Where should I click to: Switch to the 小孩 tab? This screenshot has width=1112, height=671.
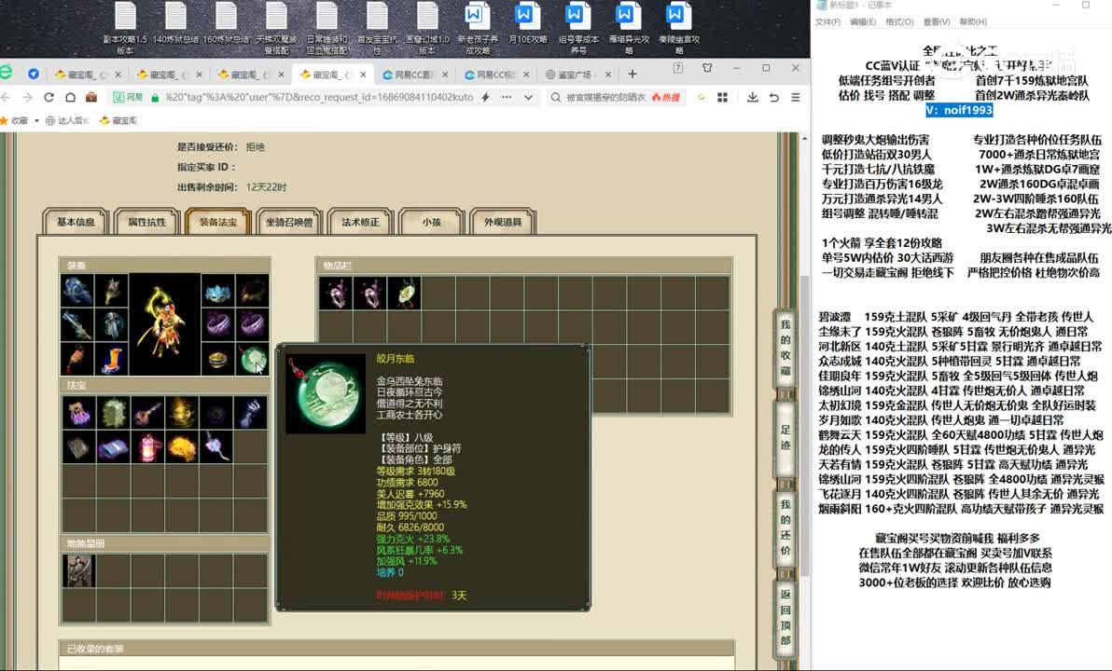(x=431, y=222)
